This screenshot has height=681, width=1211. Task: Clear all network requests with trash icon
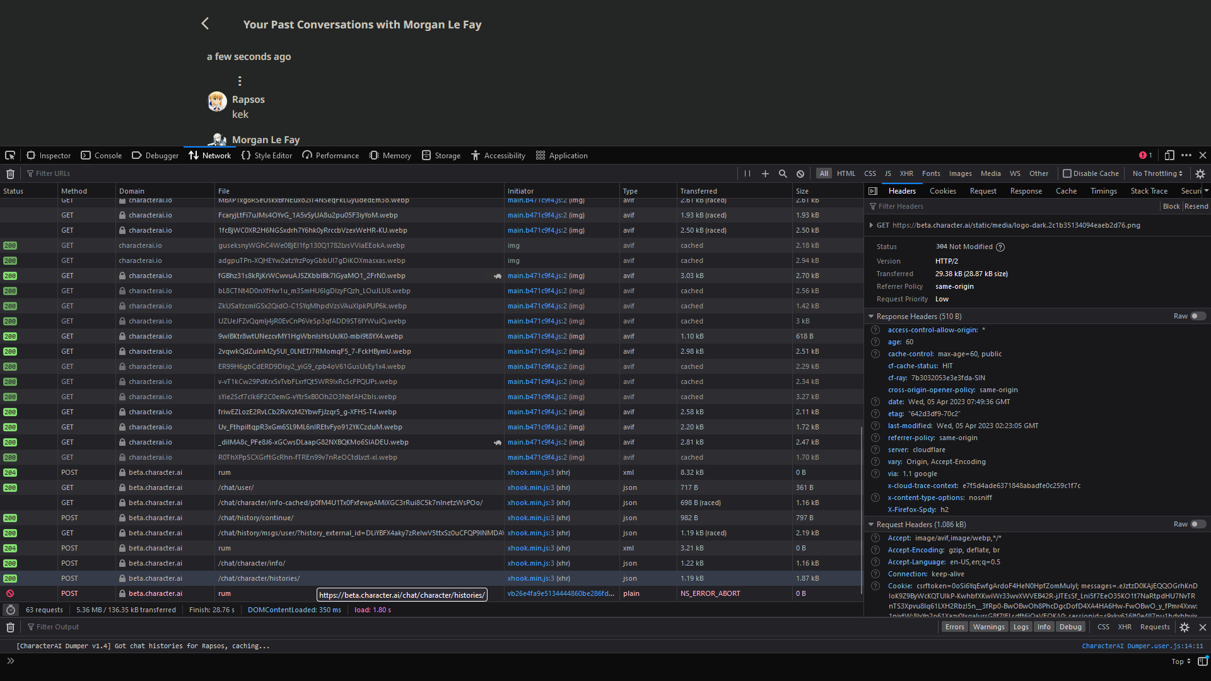tap(10, 173)
